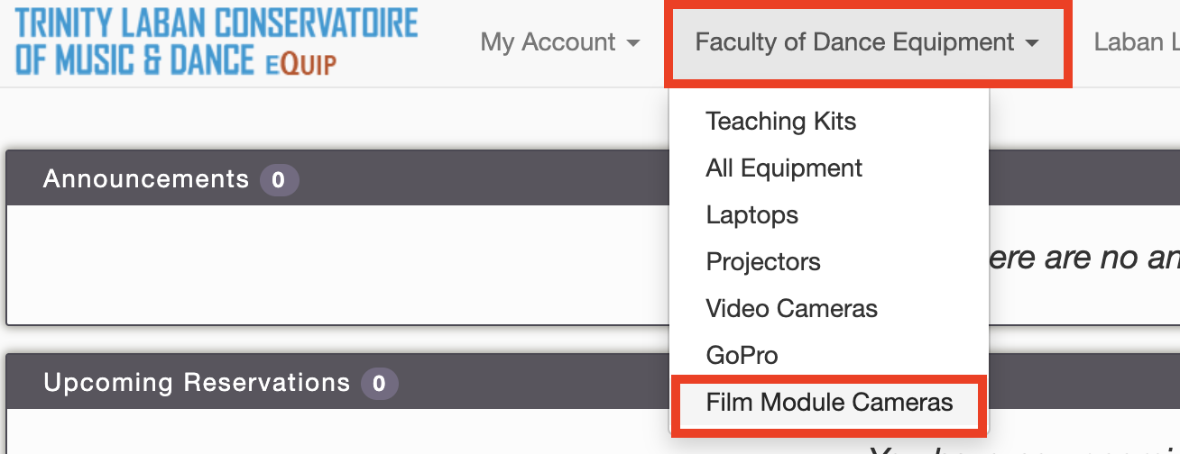Click the Trinity Laban Conservatoire eQuip logo

(x=217, y=42)
